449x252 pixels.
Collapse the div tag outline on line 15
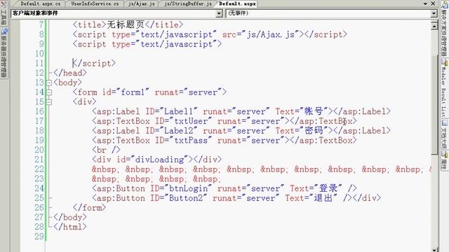coord(48,102)
